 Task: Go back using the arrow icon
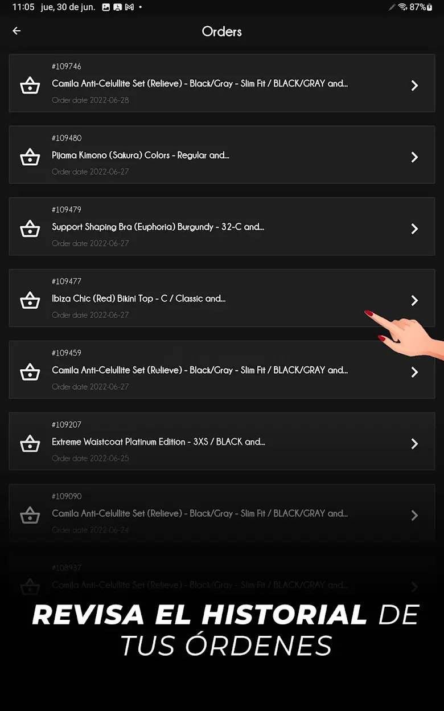coord(17,31)
